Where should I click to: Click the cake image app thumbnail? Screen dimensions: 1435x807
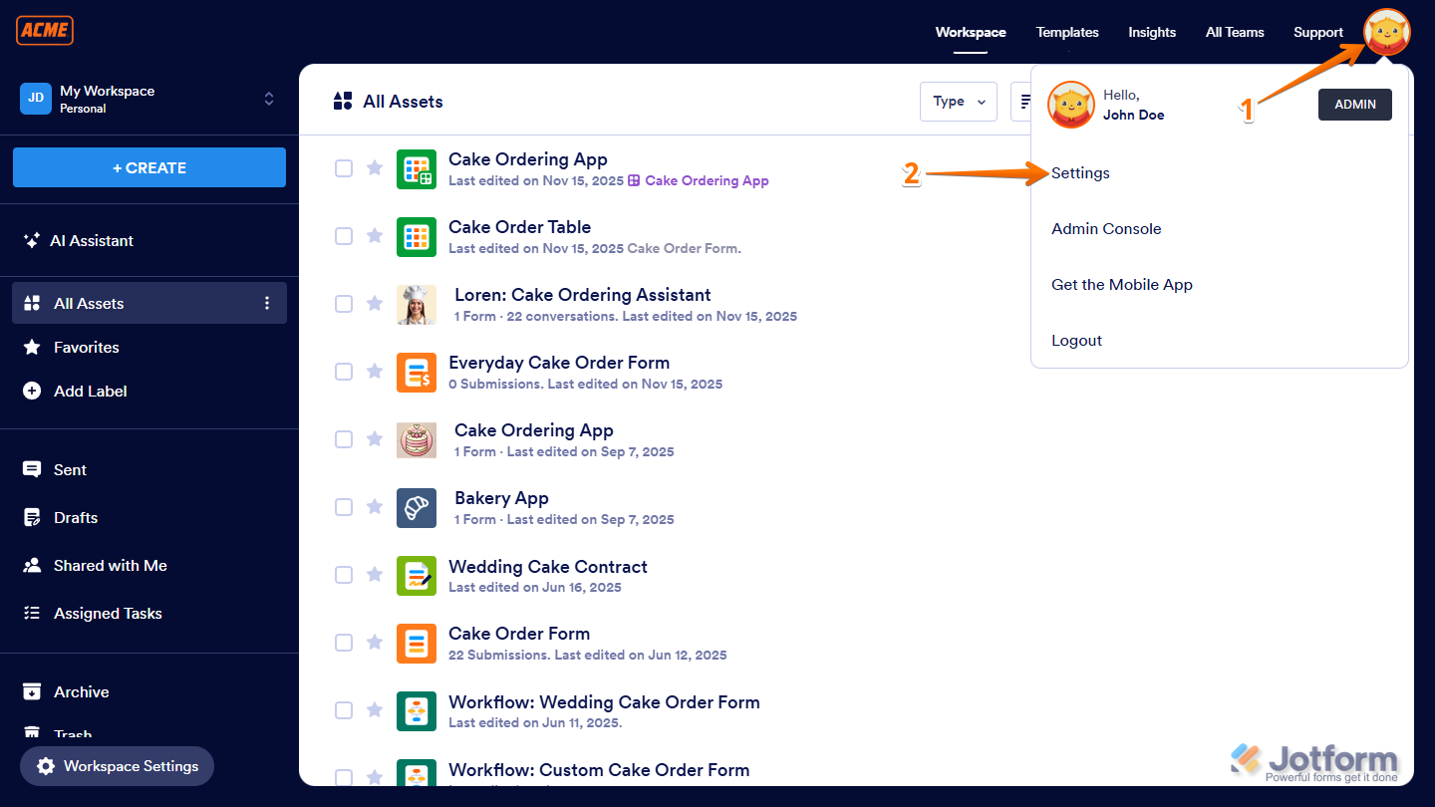417,440
